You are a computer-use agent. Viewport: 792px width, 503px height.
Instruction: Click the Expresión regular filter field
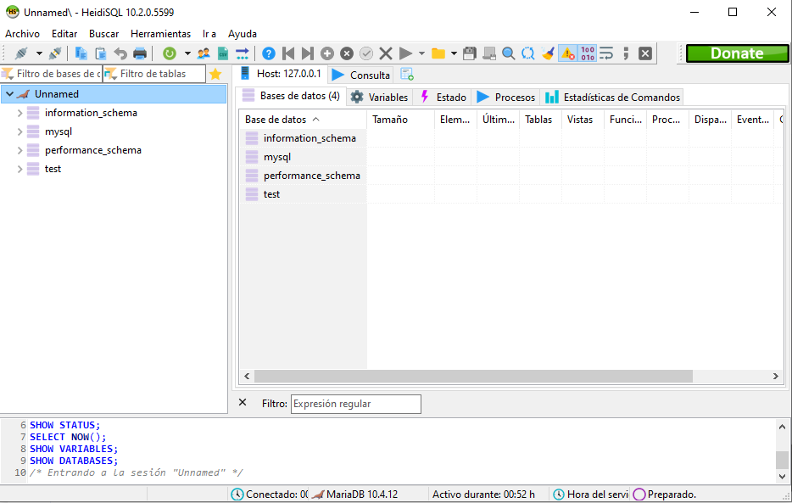click(355, 404)
